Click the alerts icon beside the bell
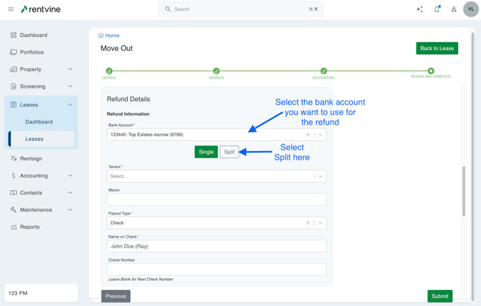Image resolution: width=481 pixels, height=306 pixels. [454, 9]
